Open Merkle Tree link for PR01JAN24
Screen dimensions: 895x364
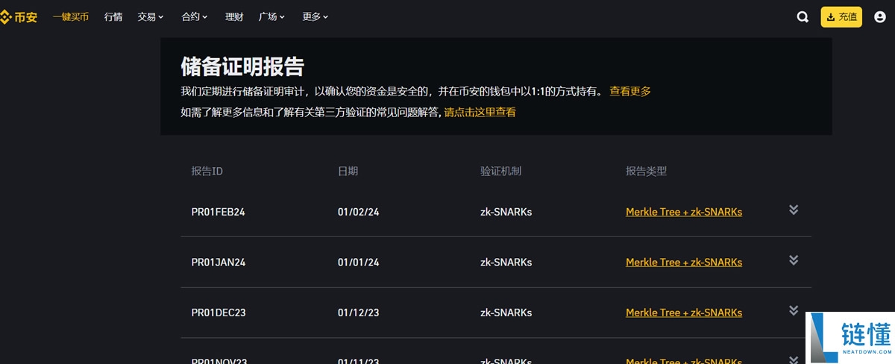pyautogui.click(x=684, y=263)
